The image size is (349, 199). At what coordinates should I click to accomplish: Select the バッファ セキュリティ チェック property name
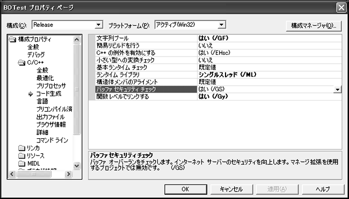click(146, 90)
